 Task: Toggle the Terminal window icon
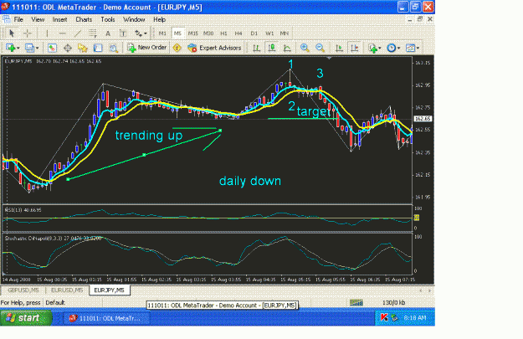pyautogui.click(x=98, y=48)
